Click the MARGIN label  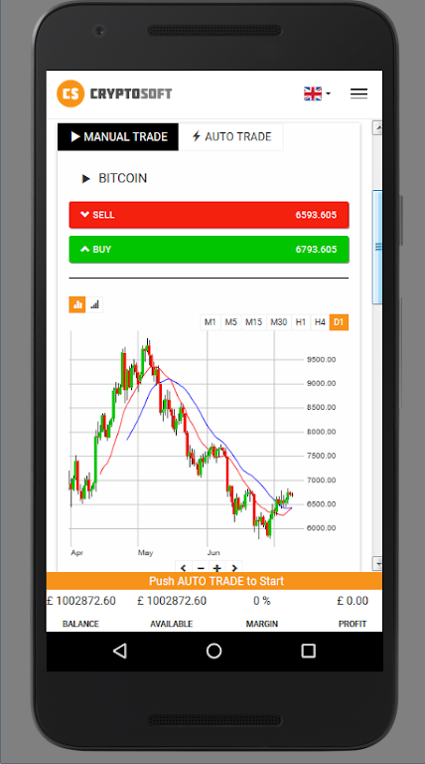coord(261,624)
